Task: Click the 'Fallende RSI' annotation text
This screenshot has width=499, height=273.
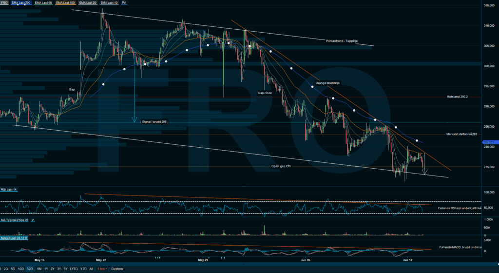Action: point(460,208)
